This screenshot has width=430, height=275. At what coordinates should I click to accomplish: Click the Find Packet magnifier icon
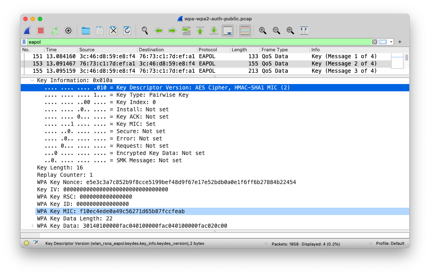tap(145, 31)
